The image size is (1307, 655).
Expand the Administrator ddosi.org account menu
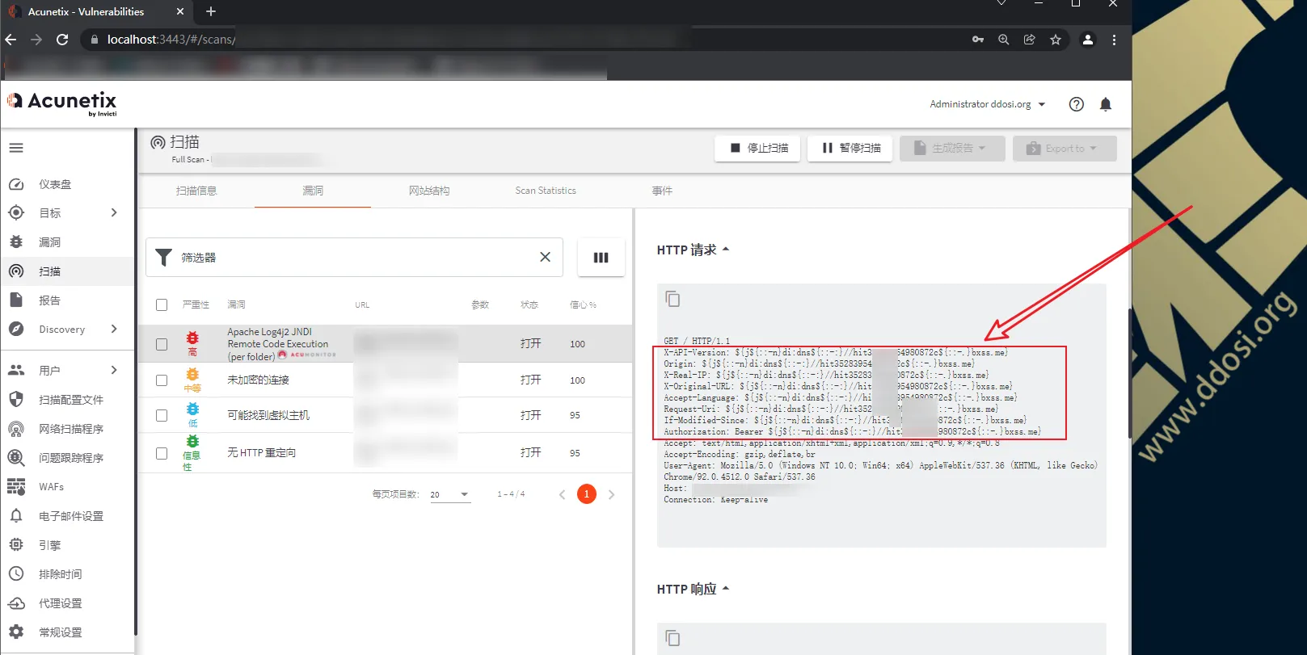[987, 104]
